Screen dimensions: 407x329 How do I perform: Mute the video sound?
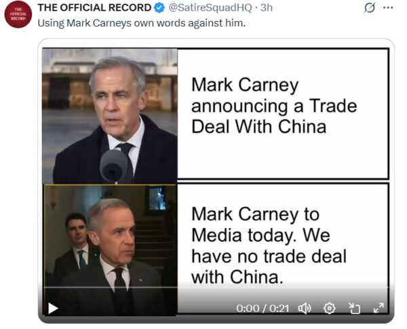[305, 309]
